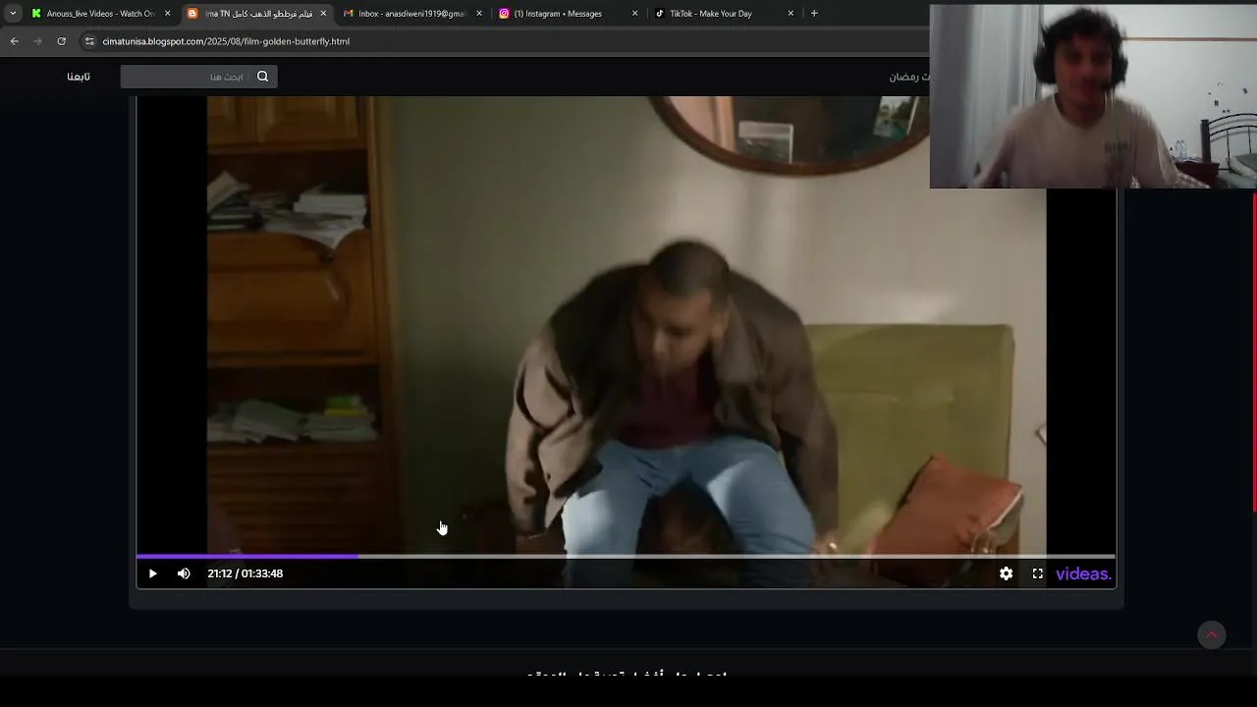Click the video frame to toggle playback
This screenshot has height=707, width=1257.
[x=626, y=324]
